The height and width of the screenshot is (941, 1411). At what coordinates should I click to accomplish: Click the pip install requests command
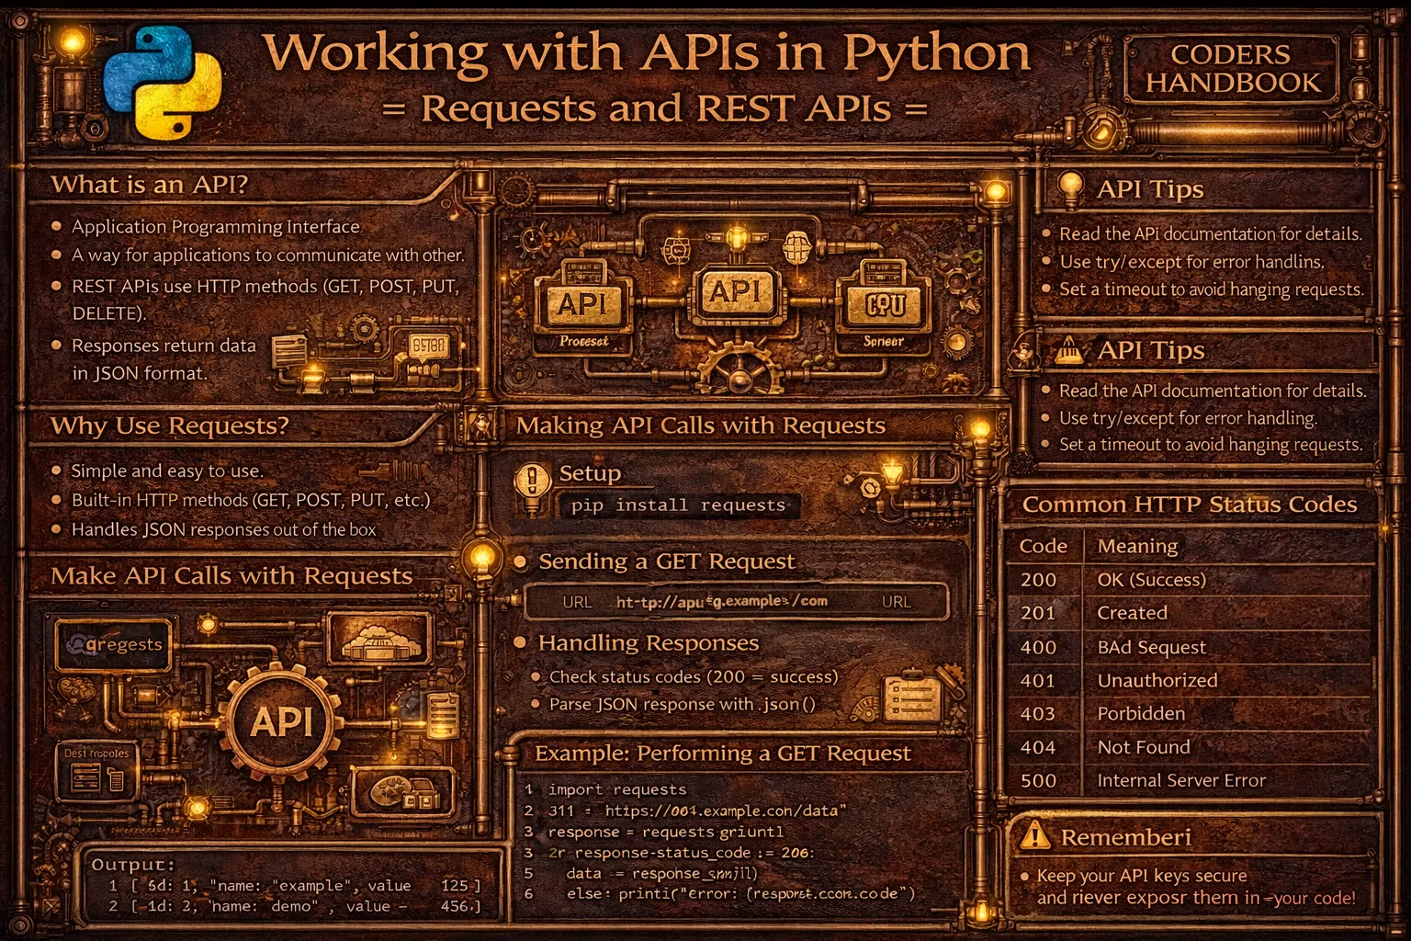pos(678,505)
